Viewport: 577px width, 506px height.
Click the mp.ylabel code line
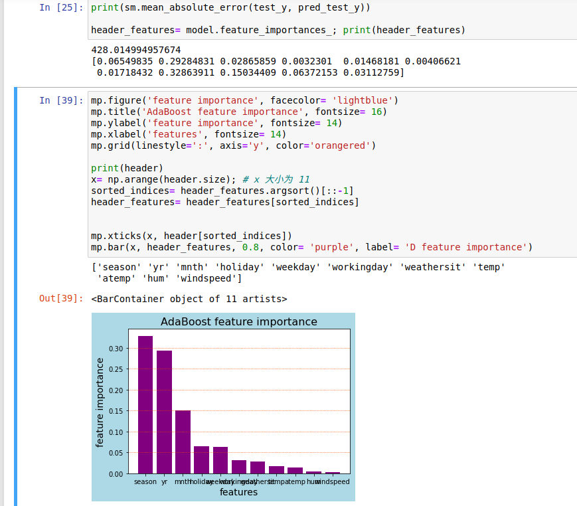(x=216, y=123)
